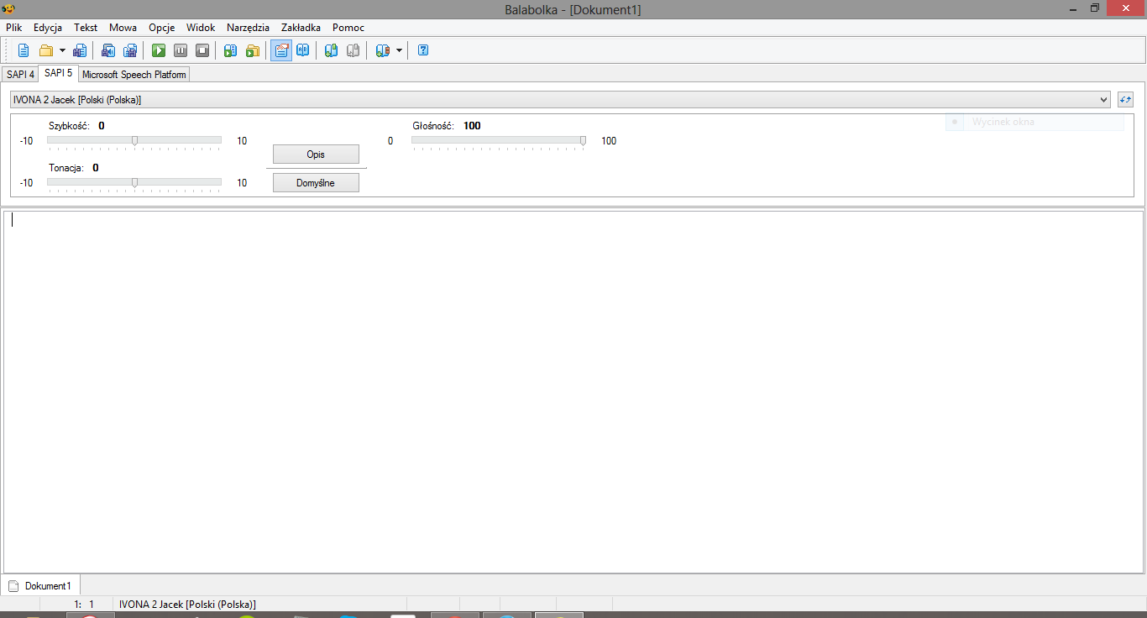Screen dimensions: 1147x618
Task: Adjust the Szybkość speed slider
Action: 134,141
